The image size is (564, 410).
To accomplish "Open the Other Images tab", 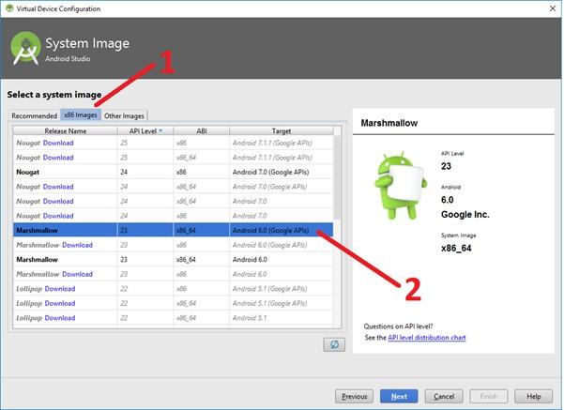I will (x=124, y=115).
